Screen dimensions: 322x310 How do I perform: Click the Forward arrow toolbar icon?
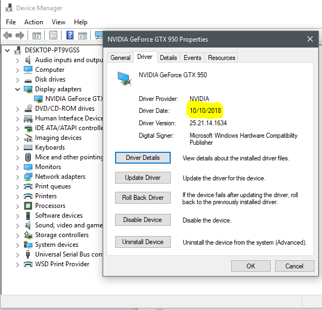click(x=20, y=35)
